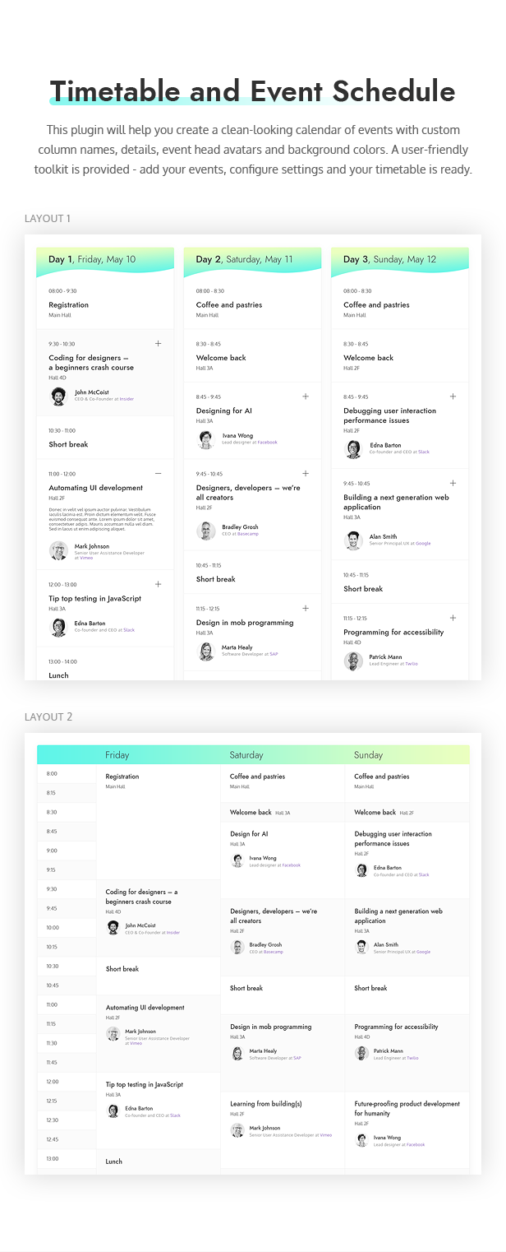Click Marta Healy's avatar in Layout 2

(237, 1054)
